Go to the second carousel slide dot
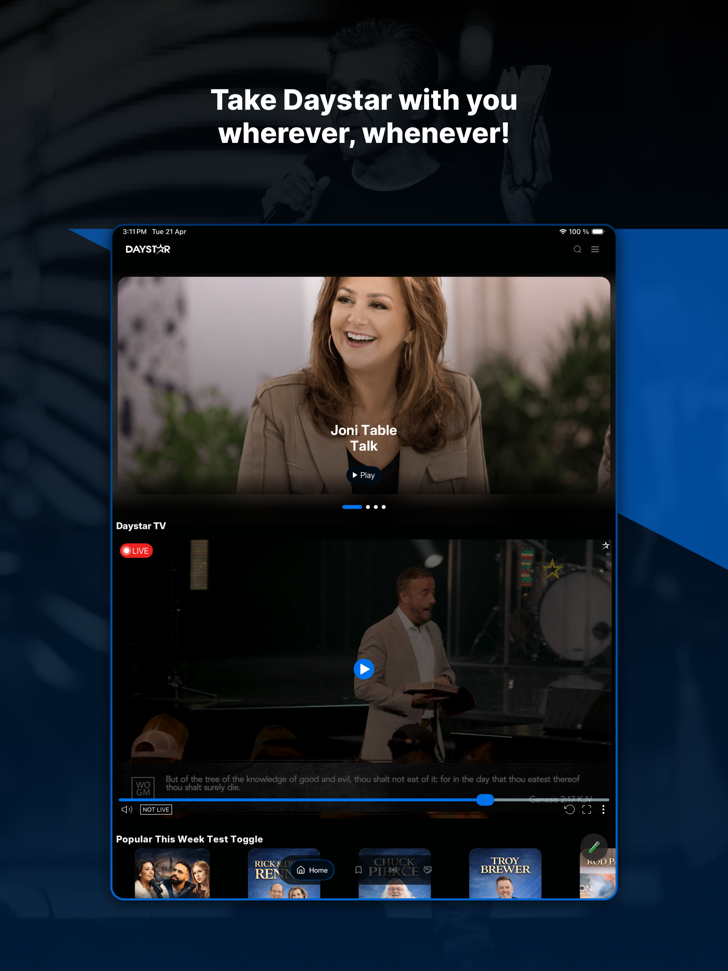728x971 pixels. click(368, 507)
